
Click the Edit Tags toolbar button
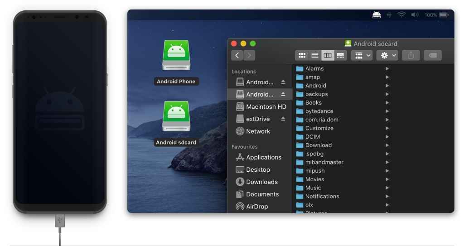[432, 55]
